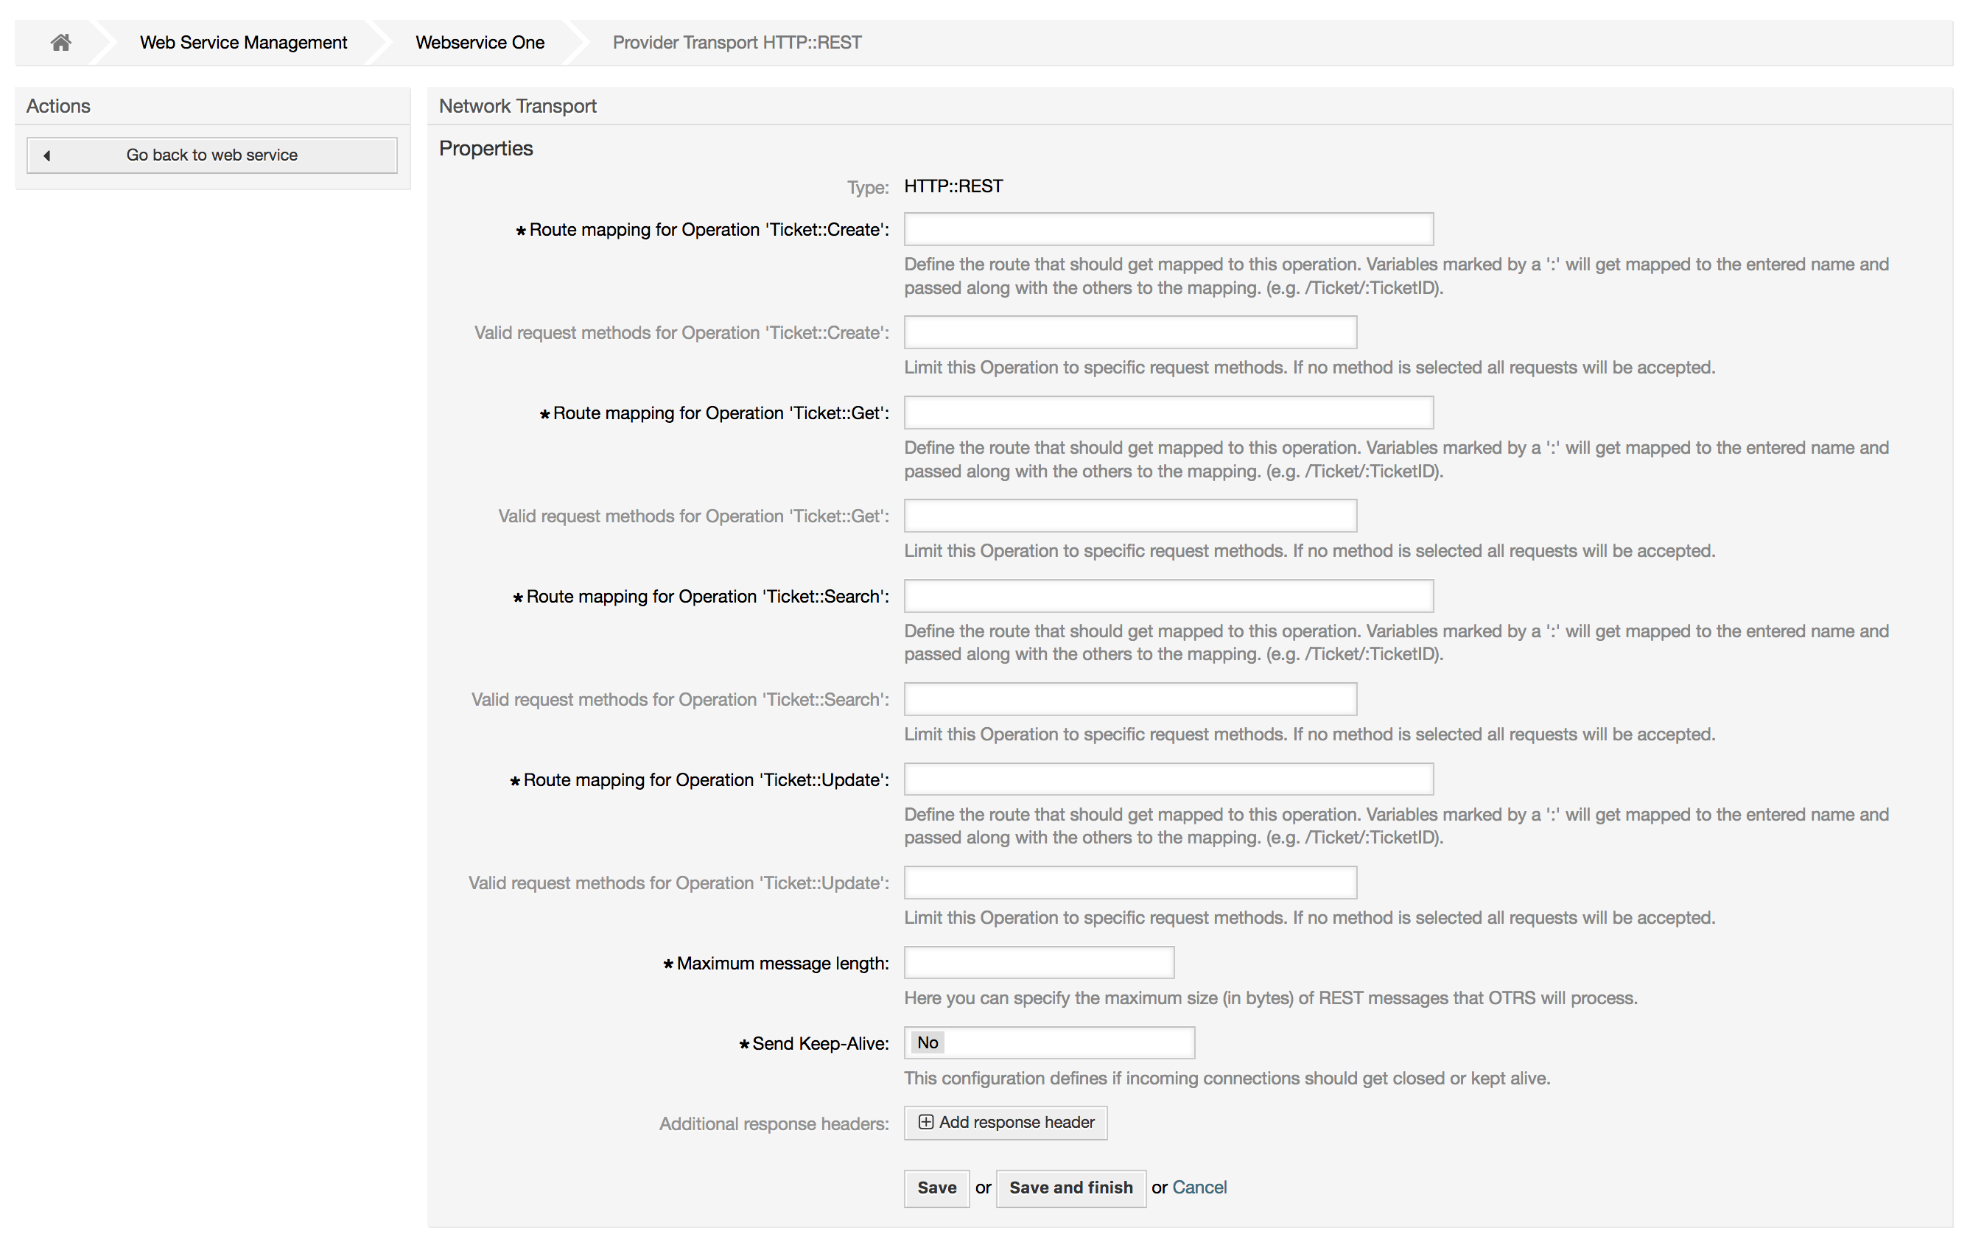1970x1259 pixels.
Task: Click the Web Service Management breadcrumb icon
Action: [x=242, y=41]
